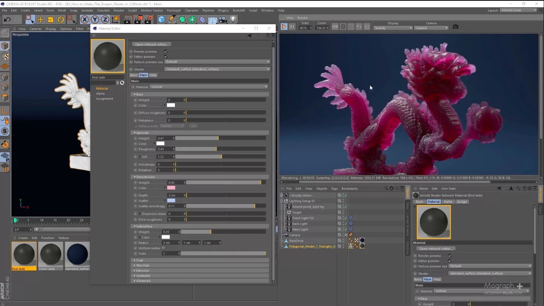Click the Open network editor button
This screenshot has width=544, height=306.
tap(151, 44)
